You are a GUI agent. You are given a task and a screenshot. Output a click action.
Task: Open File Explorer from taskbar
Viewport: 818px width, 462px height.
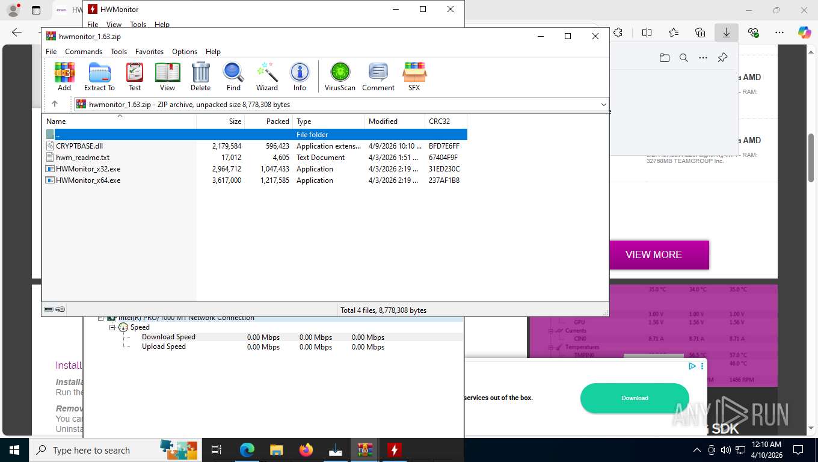coord(276,450)
